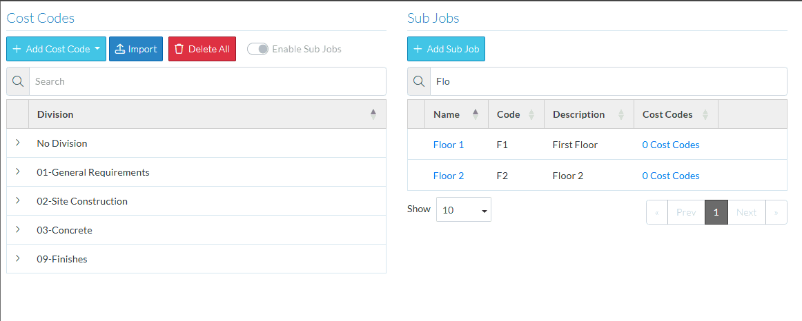Screen dimensions: 802x321
Task: Click the Import upload button
Action: point(136,49)
